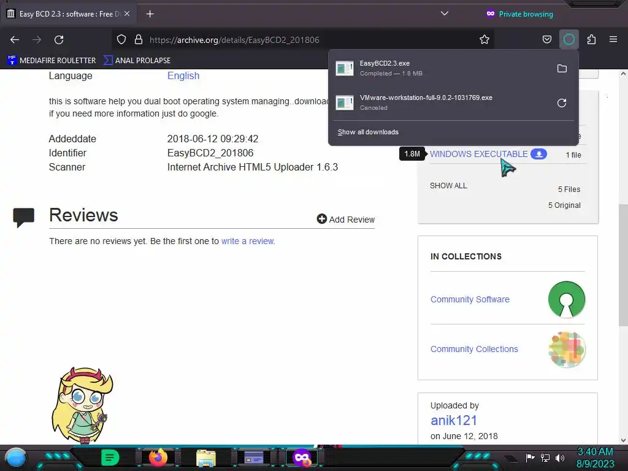Image resolution: width=628 pixels, height=471 pixels.
Task: Open a new browser tab
Action: 150,14
